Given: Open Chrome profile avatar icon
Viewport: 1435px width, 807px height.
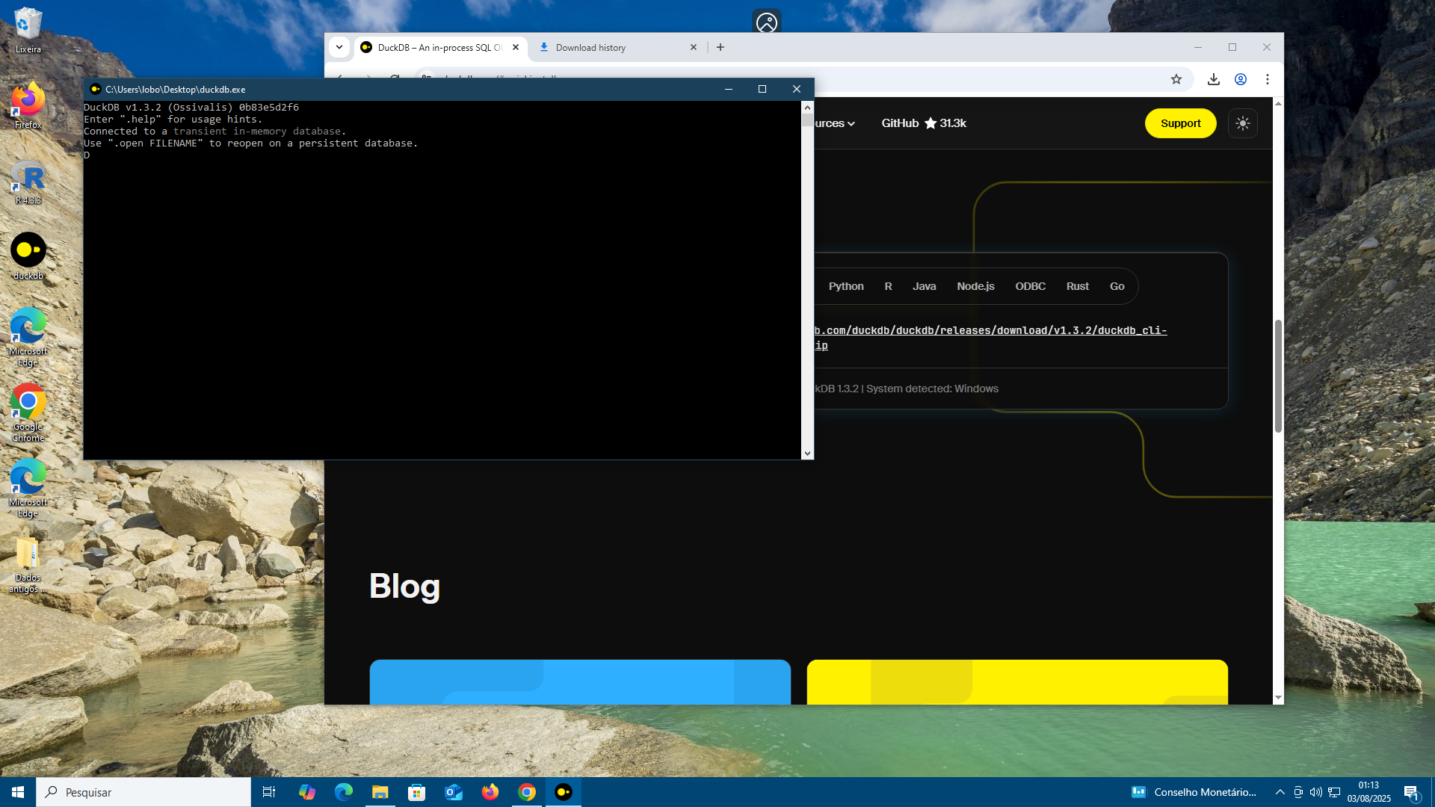Looking at the screenshot, I should click(x=1240, y=79).
